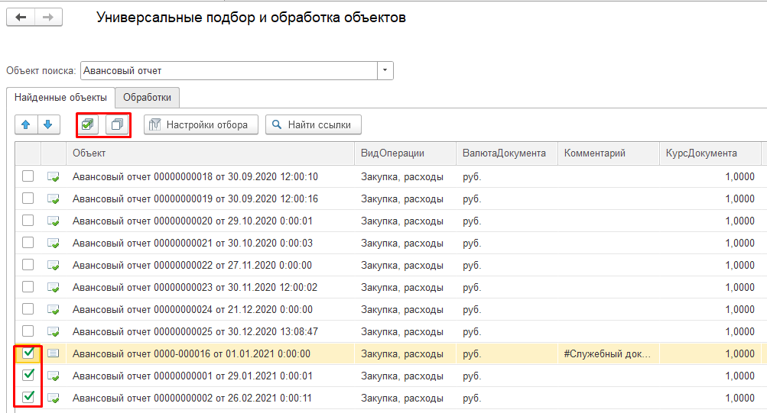Click the Комментарий column header
The height and width of the screenshot is (413, 767).
[594, 153]
